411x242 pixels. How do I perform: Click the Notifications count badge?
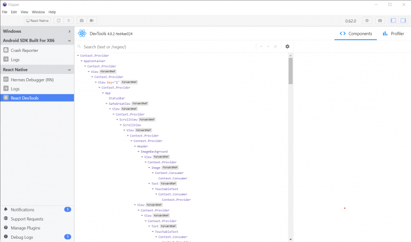(67, 209)
